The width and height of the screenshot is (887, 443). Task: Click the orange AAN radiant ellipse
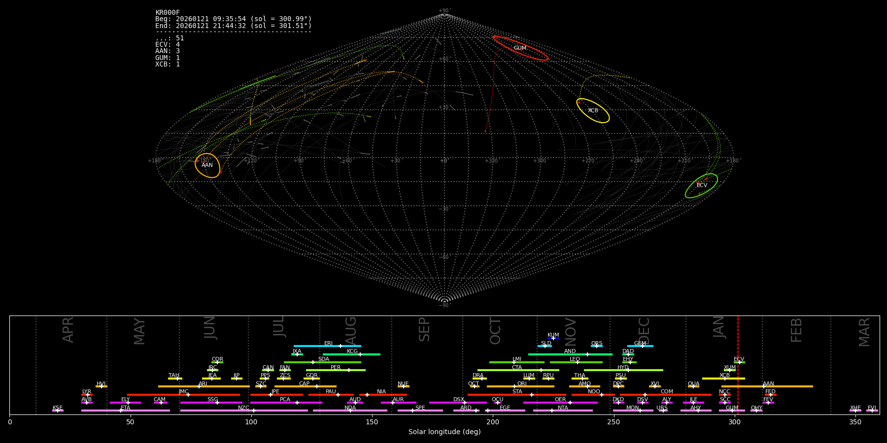(207, 165)
